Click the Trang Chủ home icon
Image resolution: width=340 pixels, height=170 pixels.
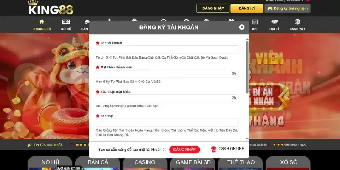coord(41,22)
